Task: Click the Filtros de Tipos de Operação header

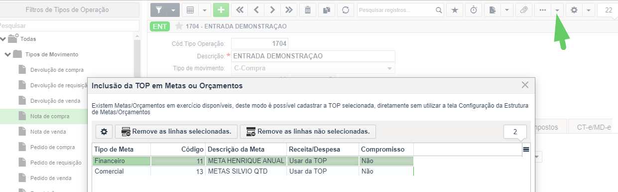Action: (67, 9)
